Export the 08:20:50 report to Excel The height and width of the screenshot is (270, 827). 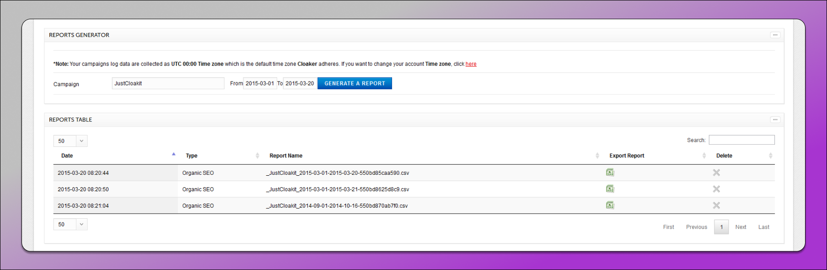tap(610, 189)
